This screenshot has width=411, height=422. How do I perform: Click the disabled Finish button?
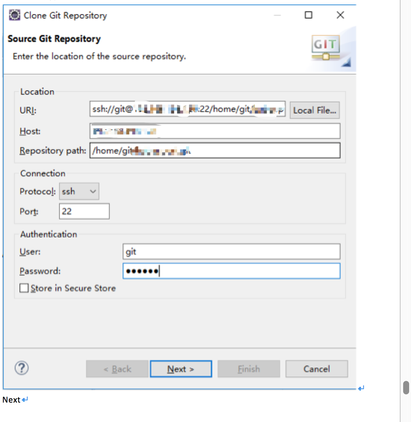click(249, 369)
